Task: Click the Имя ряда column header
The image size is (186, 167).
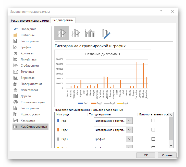Action: click(x=63, y=114)
